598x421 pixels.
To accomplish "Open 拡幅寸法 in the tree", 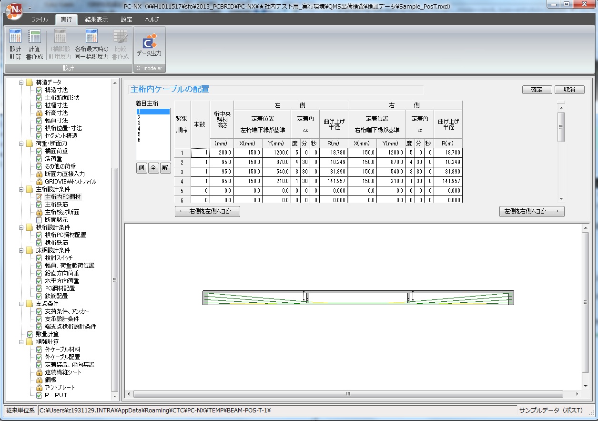I will coord(56,105).
